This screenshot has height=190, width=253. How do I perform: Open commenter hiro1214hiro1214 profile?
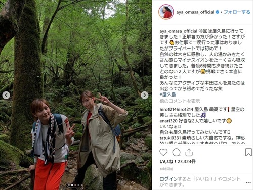pos(176,109)
